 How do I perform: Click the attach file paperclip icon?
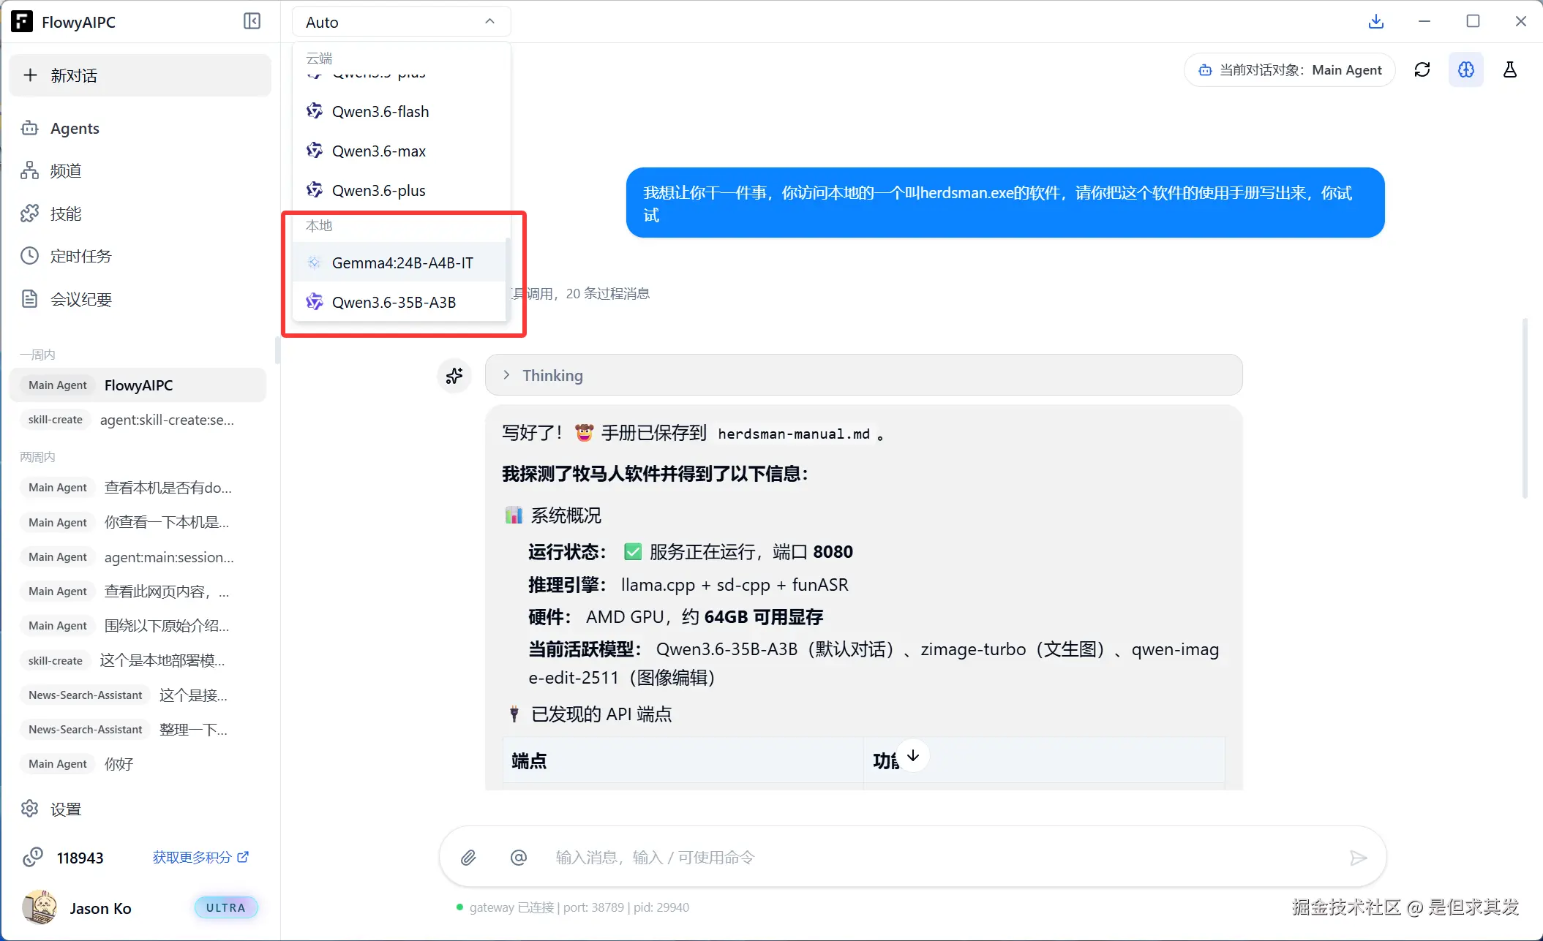pyautogui.click(x=468, y=857)
